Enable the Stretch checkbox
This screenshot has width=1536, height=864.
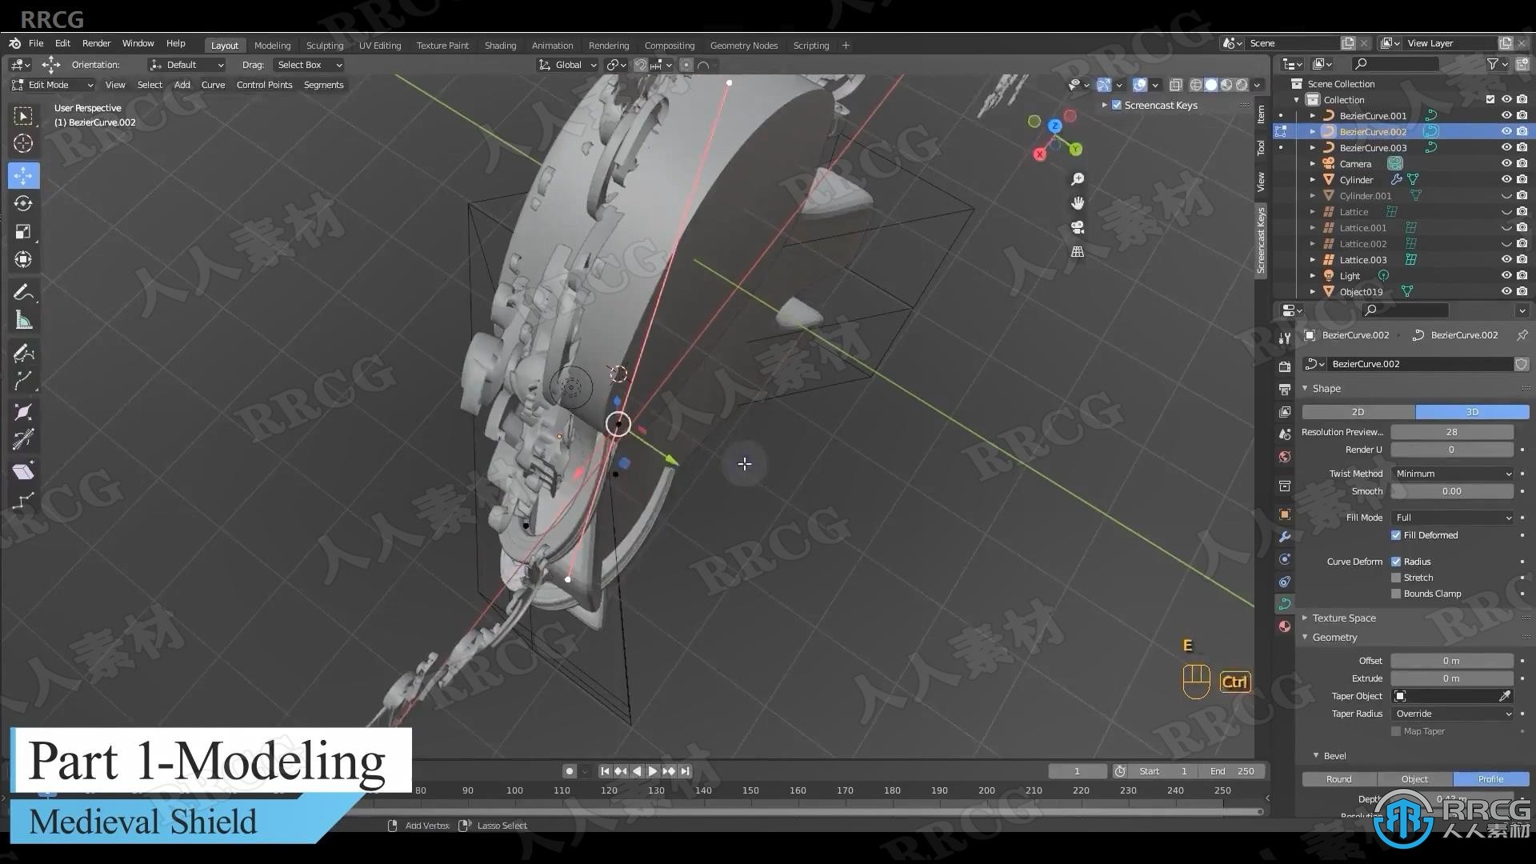click(x=1396, y=578)
